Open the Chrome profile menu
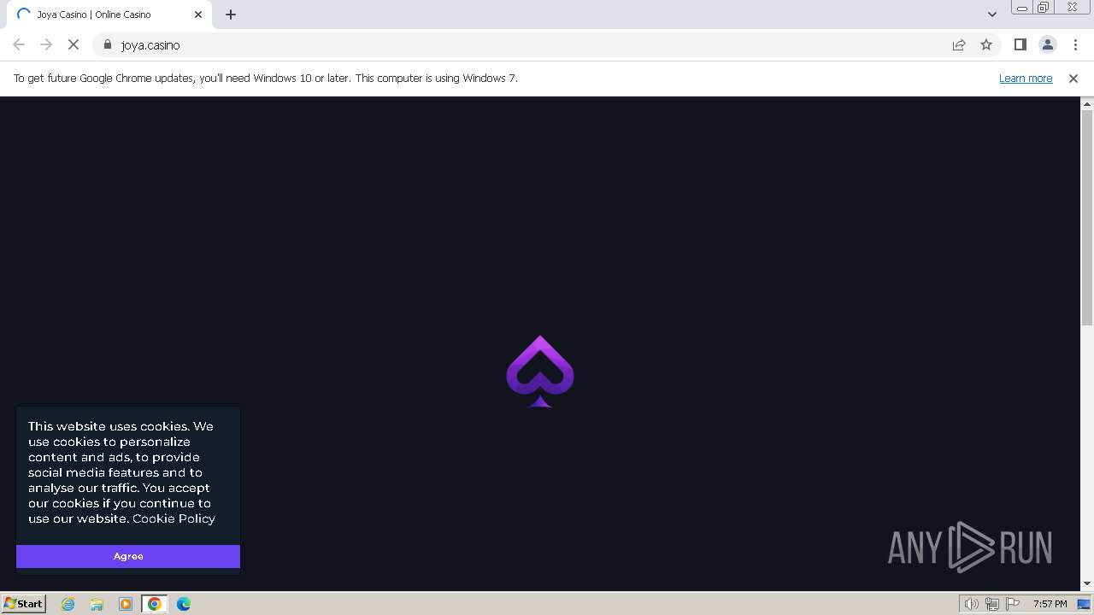 [x=1048, y=44]
